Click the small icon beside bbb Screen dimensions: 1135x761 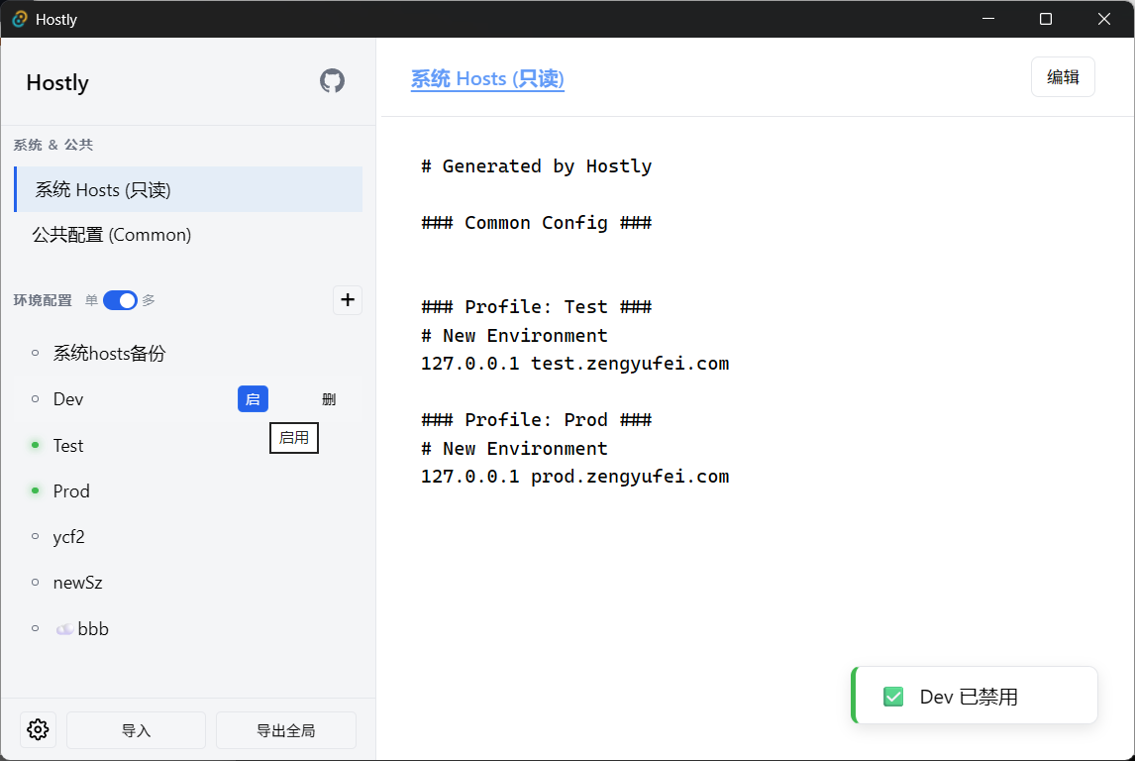(x=64, y=628)
